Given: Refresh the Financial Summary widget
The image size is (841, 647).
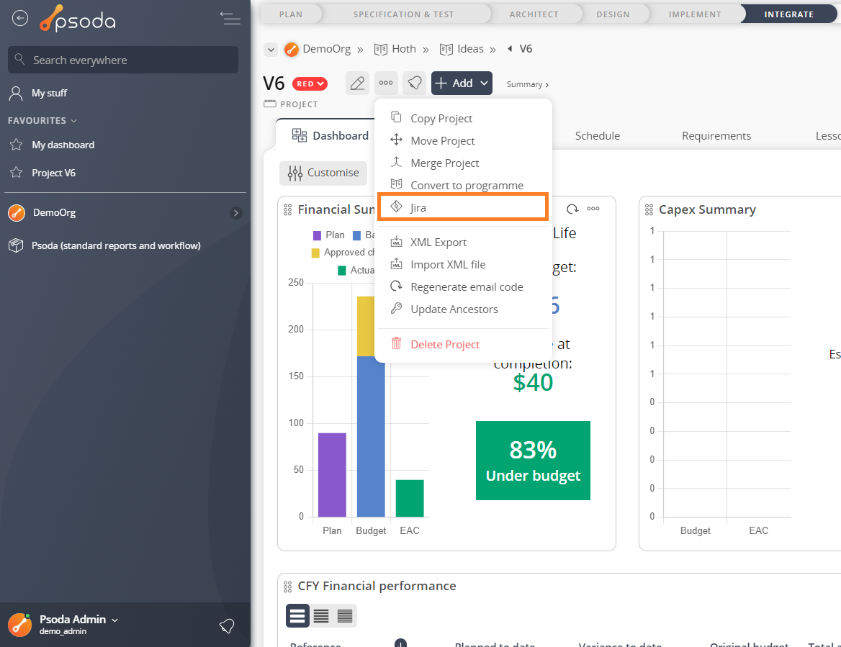Looking at the screenshot, I should coord(572,209).
